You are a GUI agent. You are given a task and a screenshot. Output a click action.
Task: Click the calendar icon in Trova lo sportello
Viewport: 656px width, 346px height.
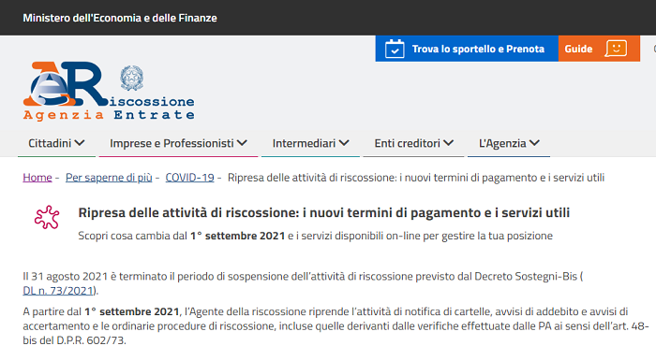click(x=395, y=49)
